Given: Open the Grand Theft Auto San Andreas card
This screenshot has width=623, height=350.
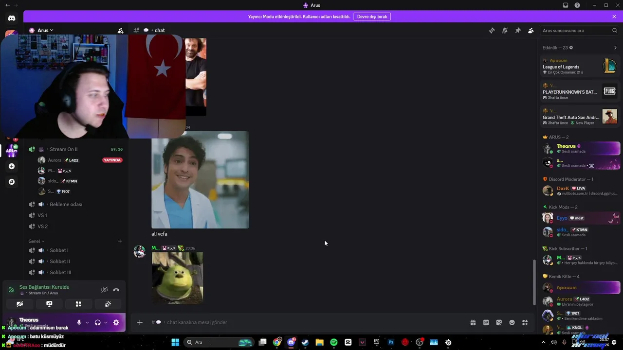Looking at the screenshot, I should (x=580, y=117).
